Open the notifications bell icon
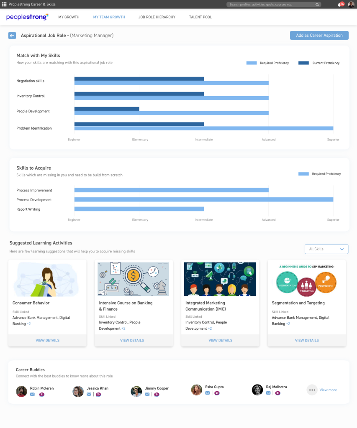This screenshot has width=357, height=428. click(x=339, y=5)
